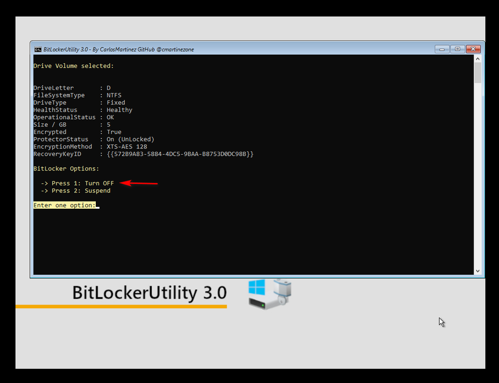The width and height of the screenshot is (499, 383).
Task: Click the 'BitLocker Options:' heading
Action: (66, 169)
